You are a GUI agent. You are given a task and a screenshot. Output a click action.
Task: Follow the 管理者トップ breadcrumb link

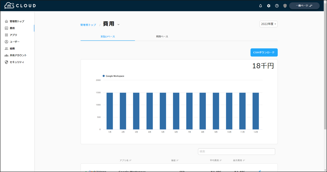88,25
